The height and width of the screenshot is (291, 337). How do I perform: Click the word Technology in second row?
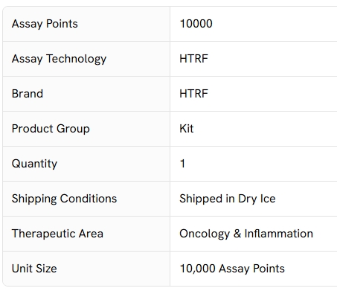coord(77,59)
